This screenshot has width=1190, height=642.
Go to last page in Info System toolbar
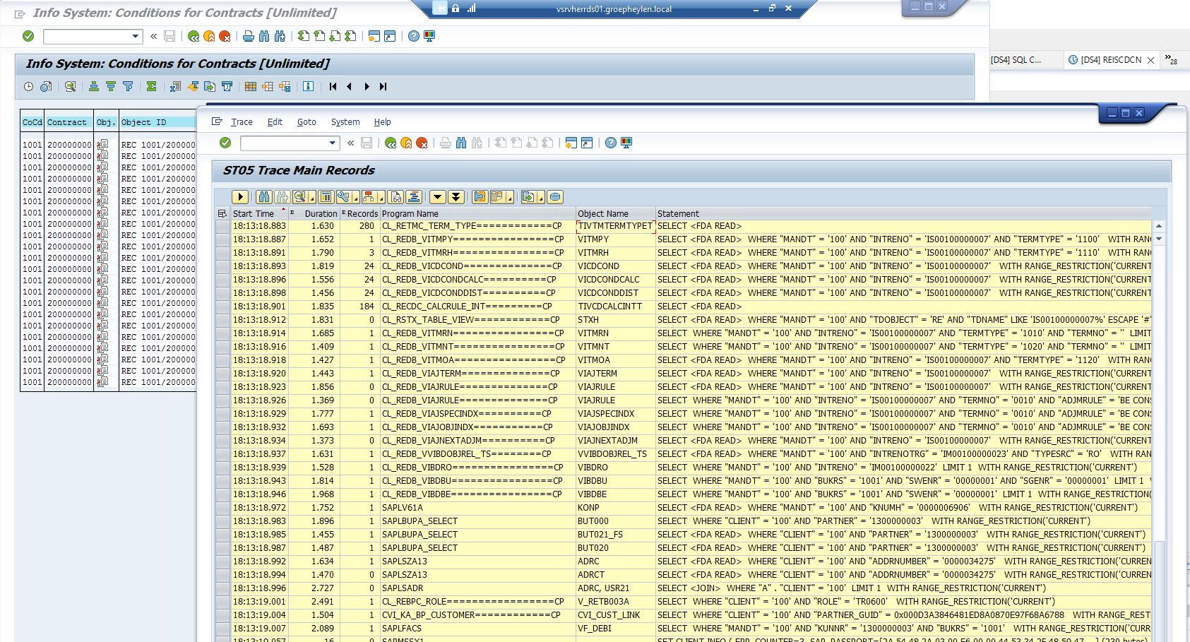coord(383,86)
